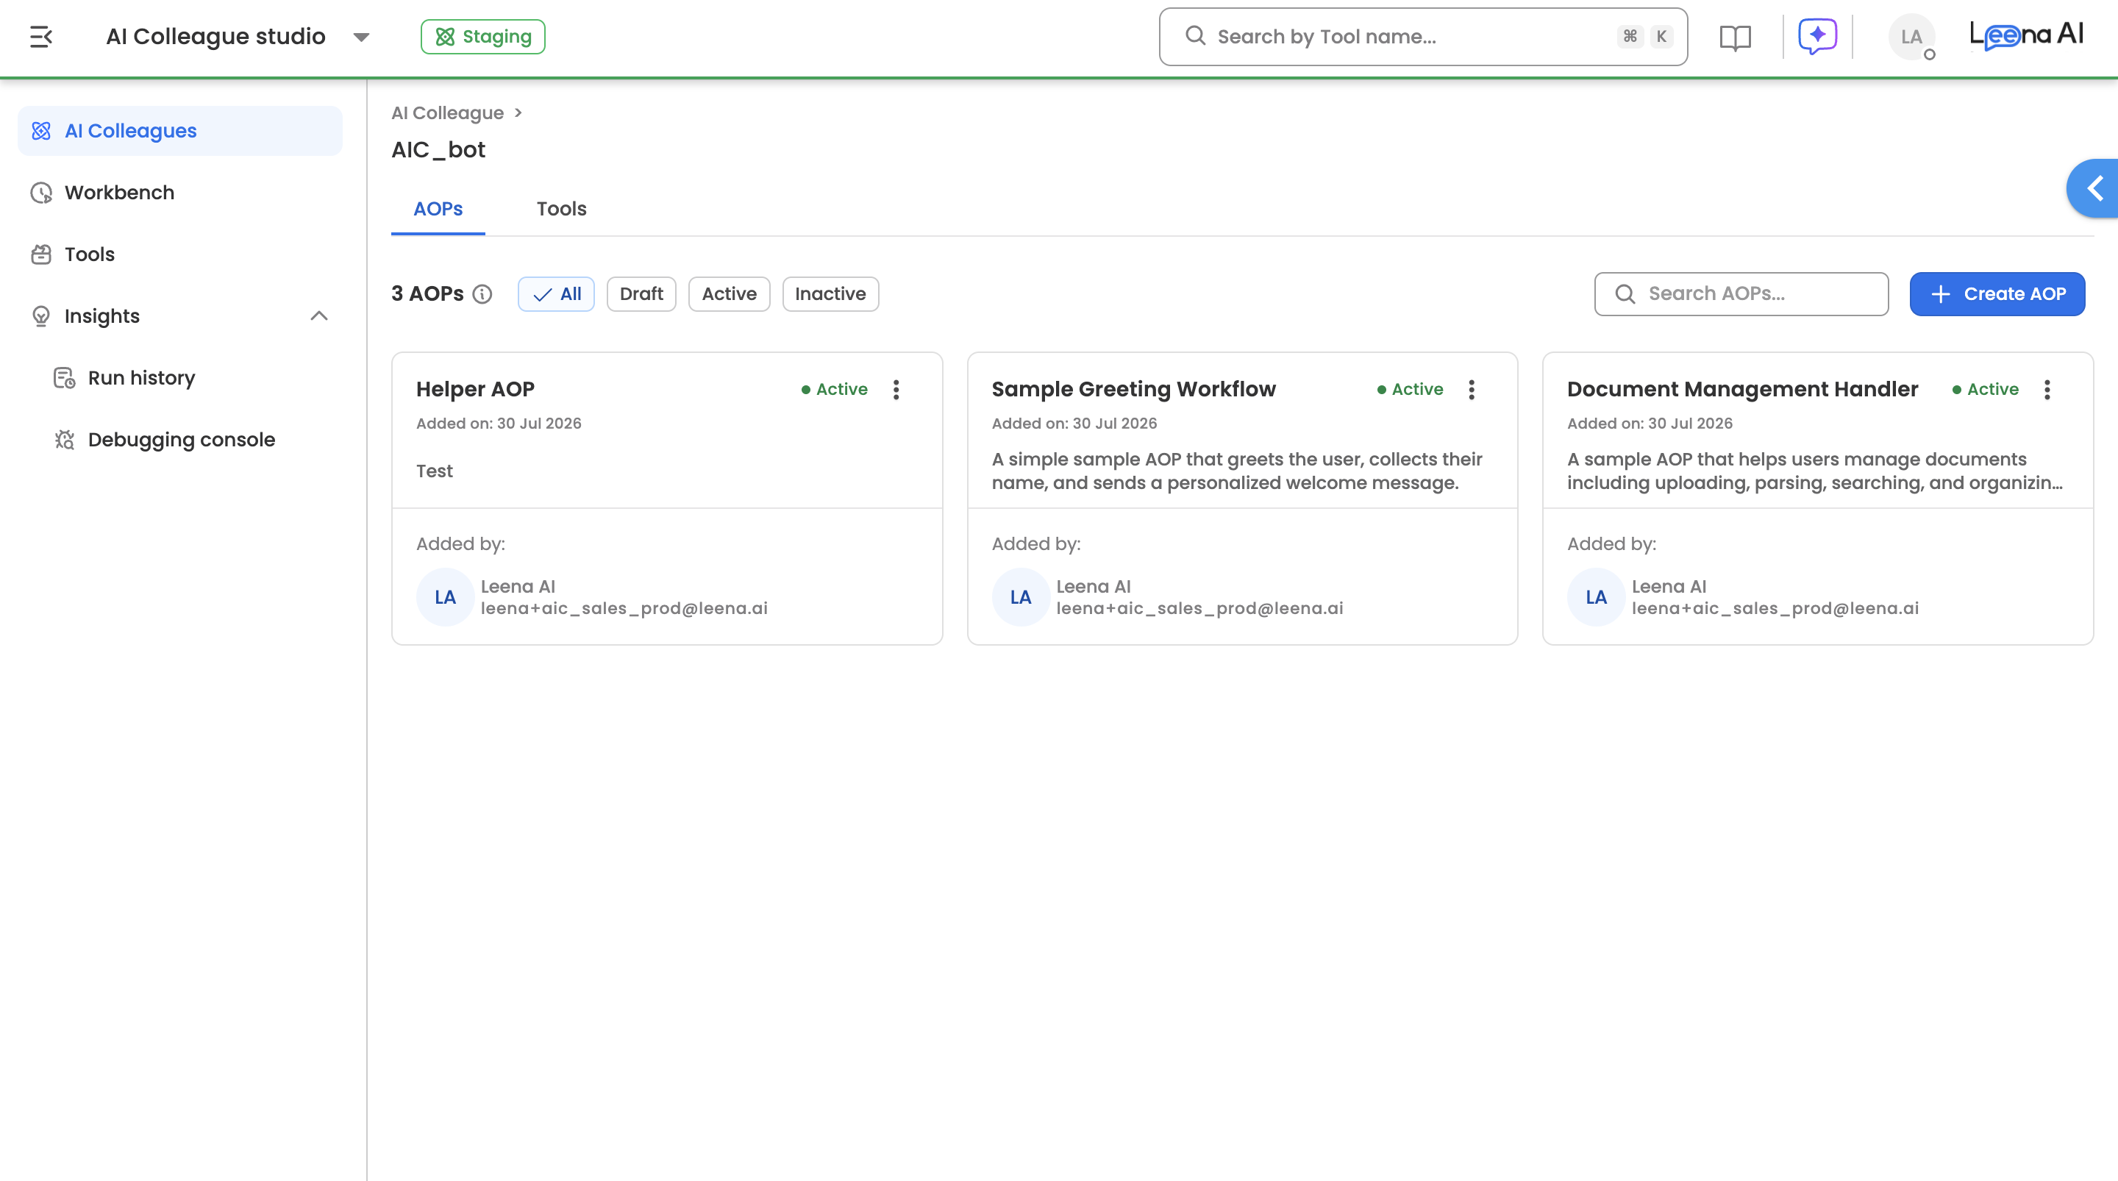Open the Helper AOP card title
Image resolution: width=2118 pixels, height=1181 pixels.
475,389
